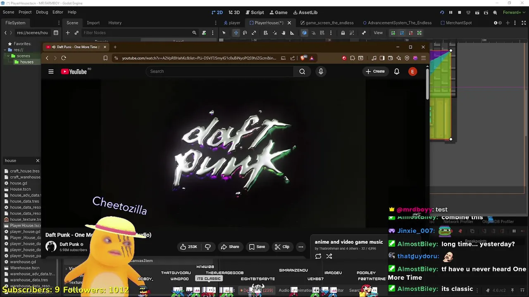The width and height of the screenshot is (529, 297).
Task: Select House.tscn in file list
Action: pos(20,189)
